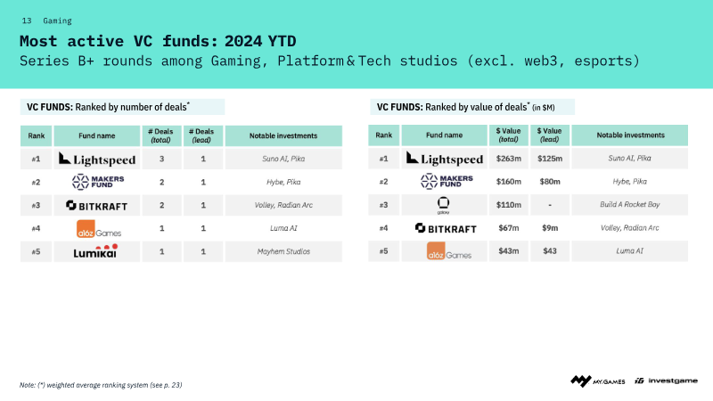Click the '$80m' lead value cell
The width and height of the screenshot is (713, 401).
click(550, 182)
